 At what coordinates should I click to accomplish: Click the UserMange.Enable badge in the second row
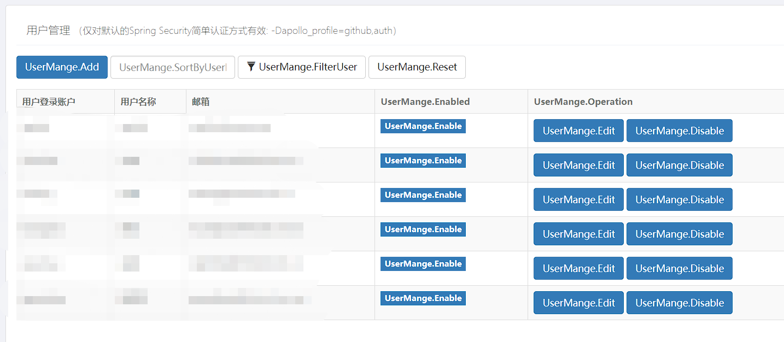(x=423, y=161)
